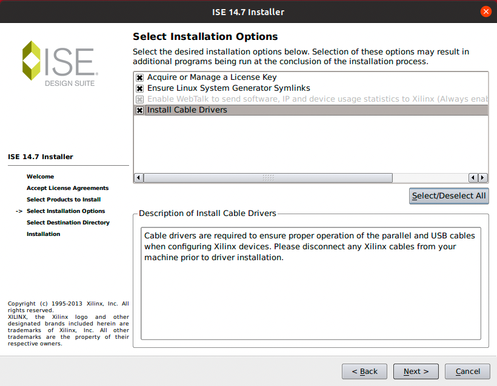Go Back to the previous step
Screen dimensions: 497x386
pyautogui.click(x=364, y=371)
